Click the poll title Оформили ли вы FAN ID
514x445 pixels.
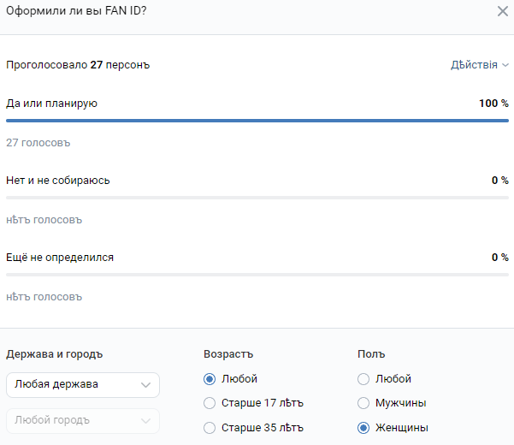click(x=76, y=12)
